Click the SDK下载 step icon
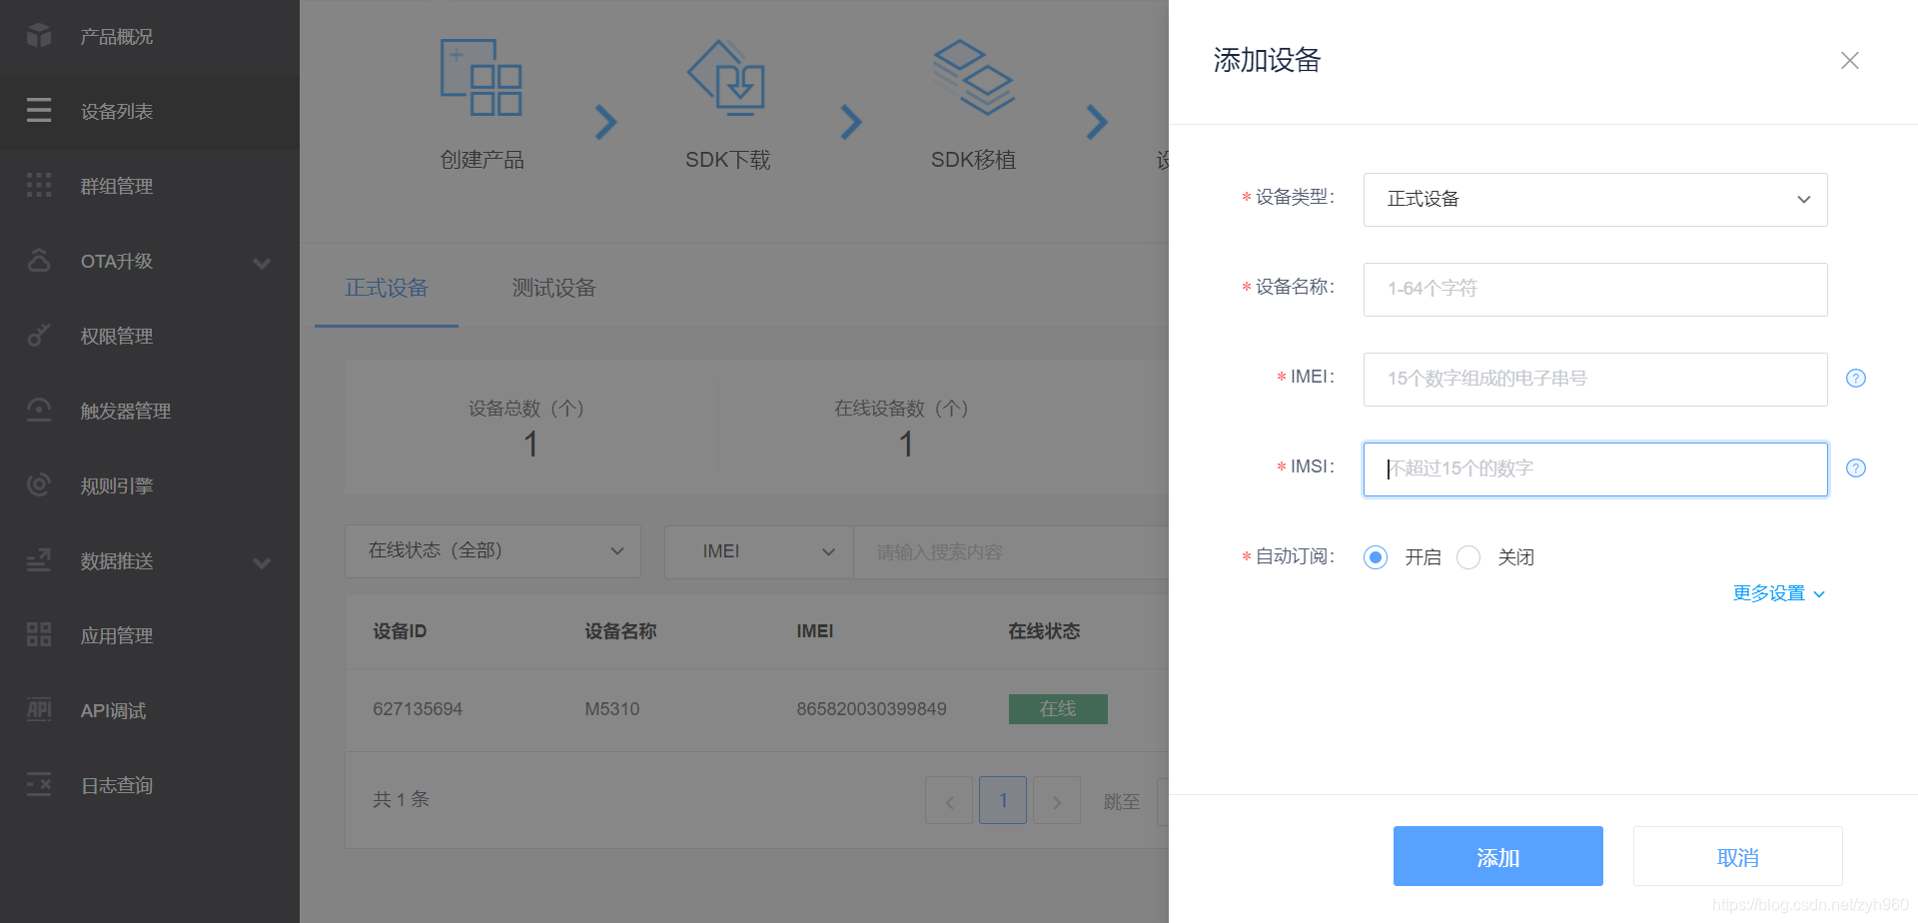 coord(726,77)
